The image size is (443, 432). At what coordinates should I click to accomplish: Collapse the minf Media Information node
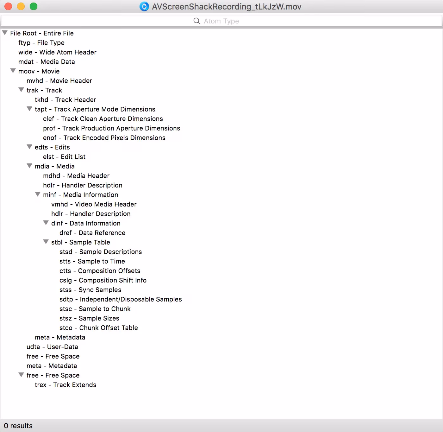point(38,194)
